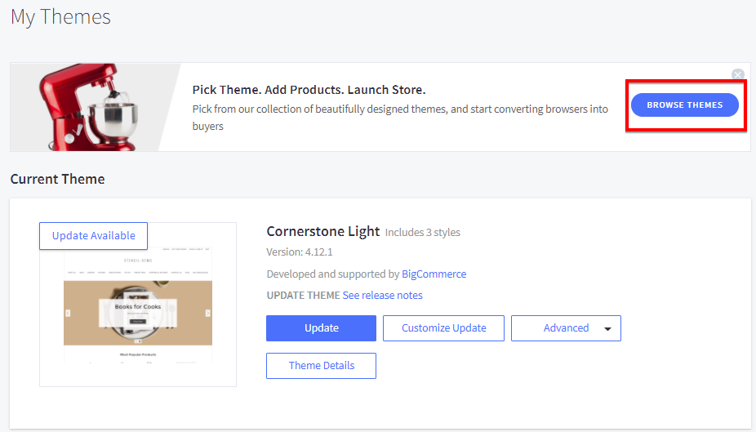
Task: Click the Customize Update button
Action: coord(443,328)
